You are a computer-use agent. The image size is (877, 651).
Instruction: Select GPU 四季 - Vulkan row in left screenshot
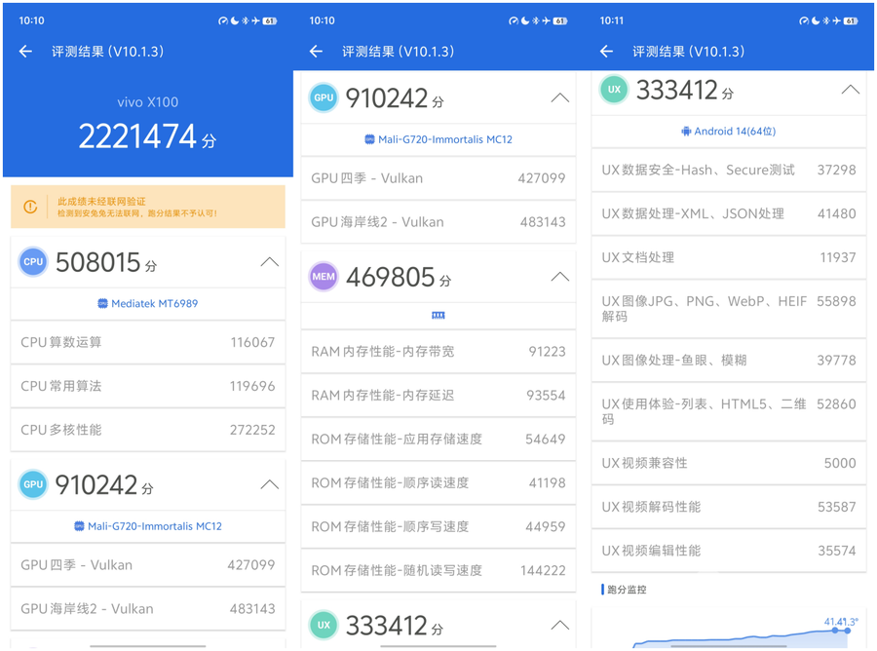pyautogui.click(x=148, y=565)
